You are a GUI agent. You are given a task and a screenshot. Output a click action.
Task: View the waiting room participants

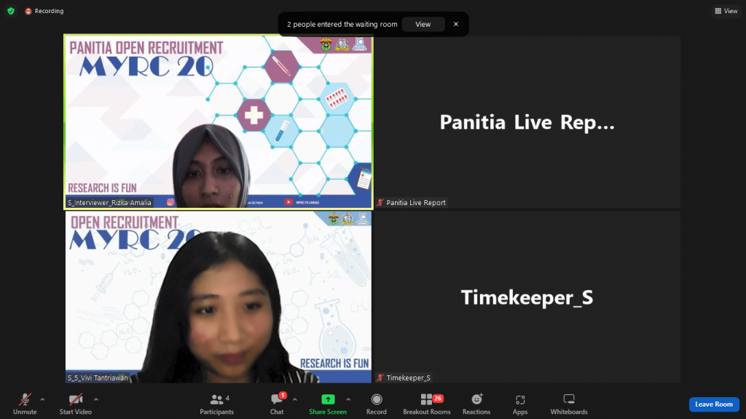423,24
